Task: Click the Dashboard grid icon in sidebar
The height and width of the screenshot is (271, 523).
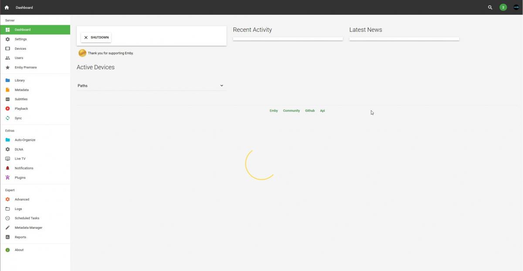Action: pyautogui.click(x=7, y=30)
